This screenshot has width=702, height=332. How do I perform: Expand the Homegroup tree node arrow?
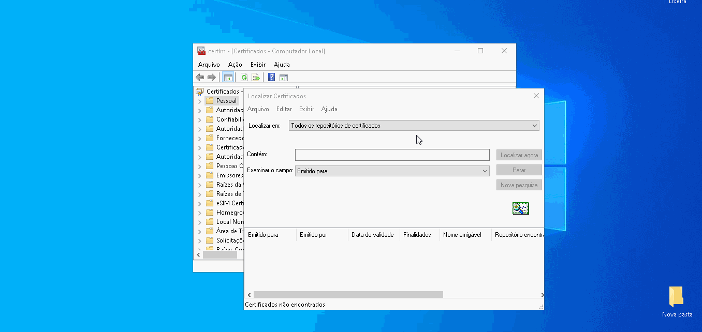pos(200,213)
